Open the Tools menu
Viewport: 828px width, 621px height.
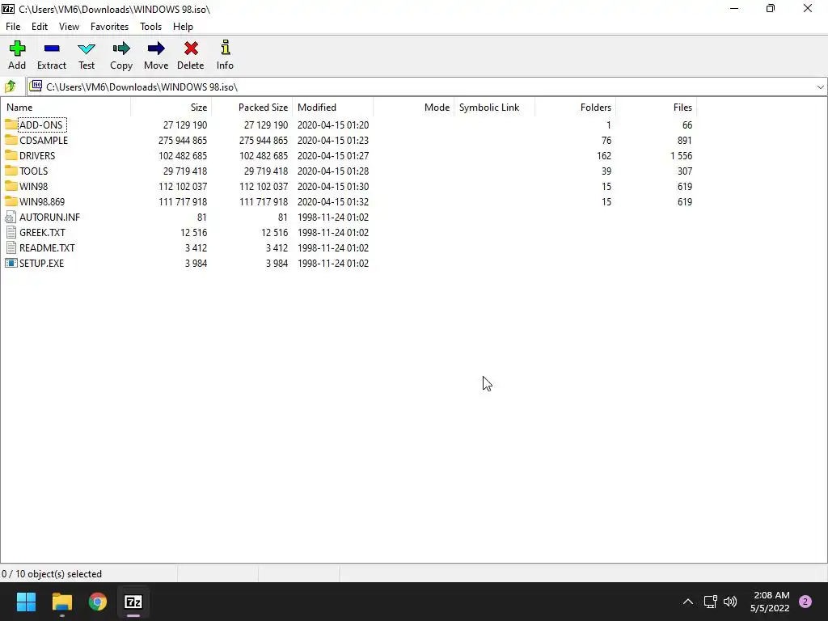click(150, 27)
